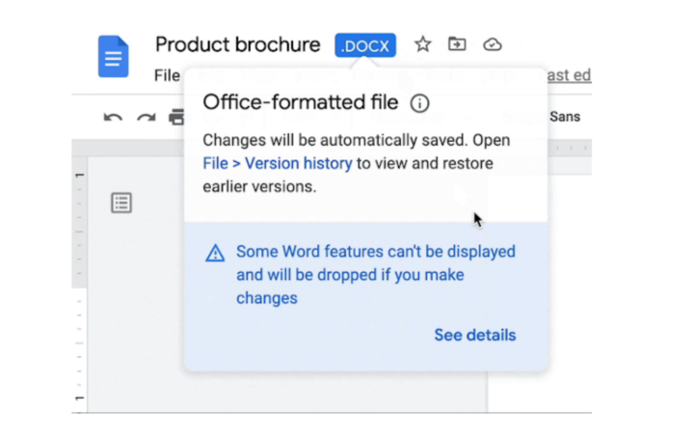694x443 pixels.
Task: Click the Undo arrow
Action: (x=113, y=118)
